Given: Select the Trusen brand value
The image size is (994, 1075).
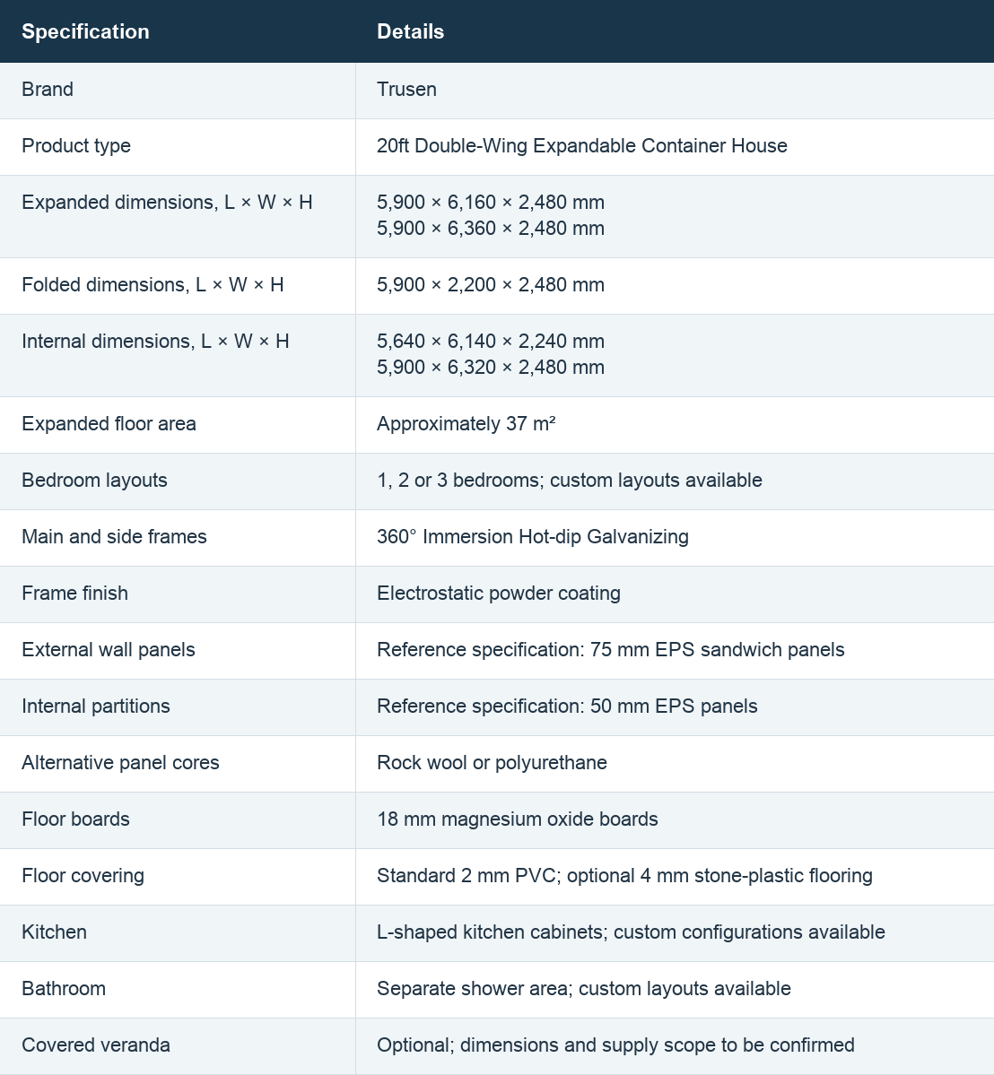Looking at the screenshot, I should (x=406, y=89).
